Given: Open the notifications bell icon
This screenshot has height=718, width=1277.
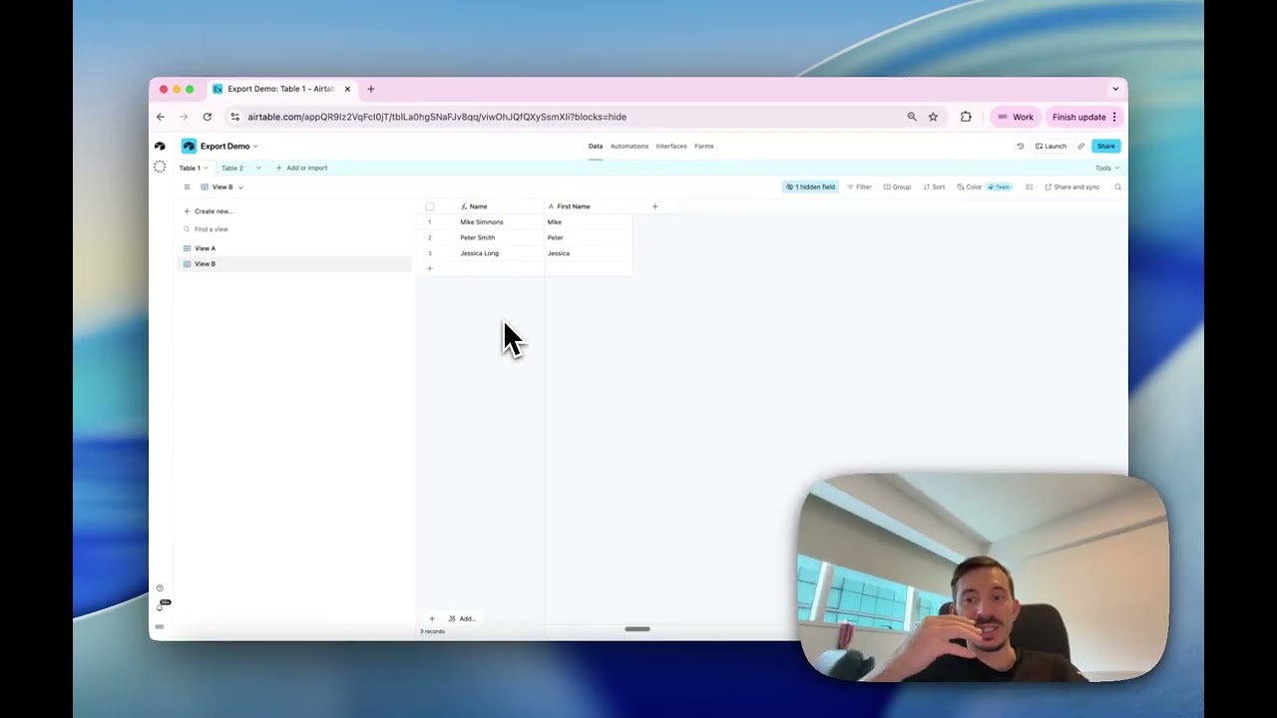Looking at the screenshot, I should [x=160, y=606].
